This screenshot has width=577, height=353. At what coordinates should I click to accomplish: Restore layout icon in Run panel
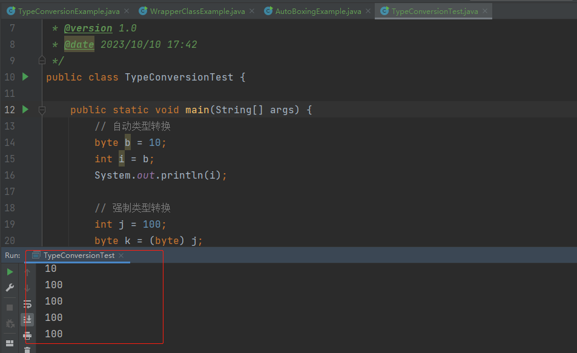coord(10,343)
